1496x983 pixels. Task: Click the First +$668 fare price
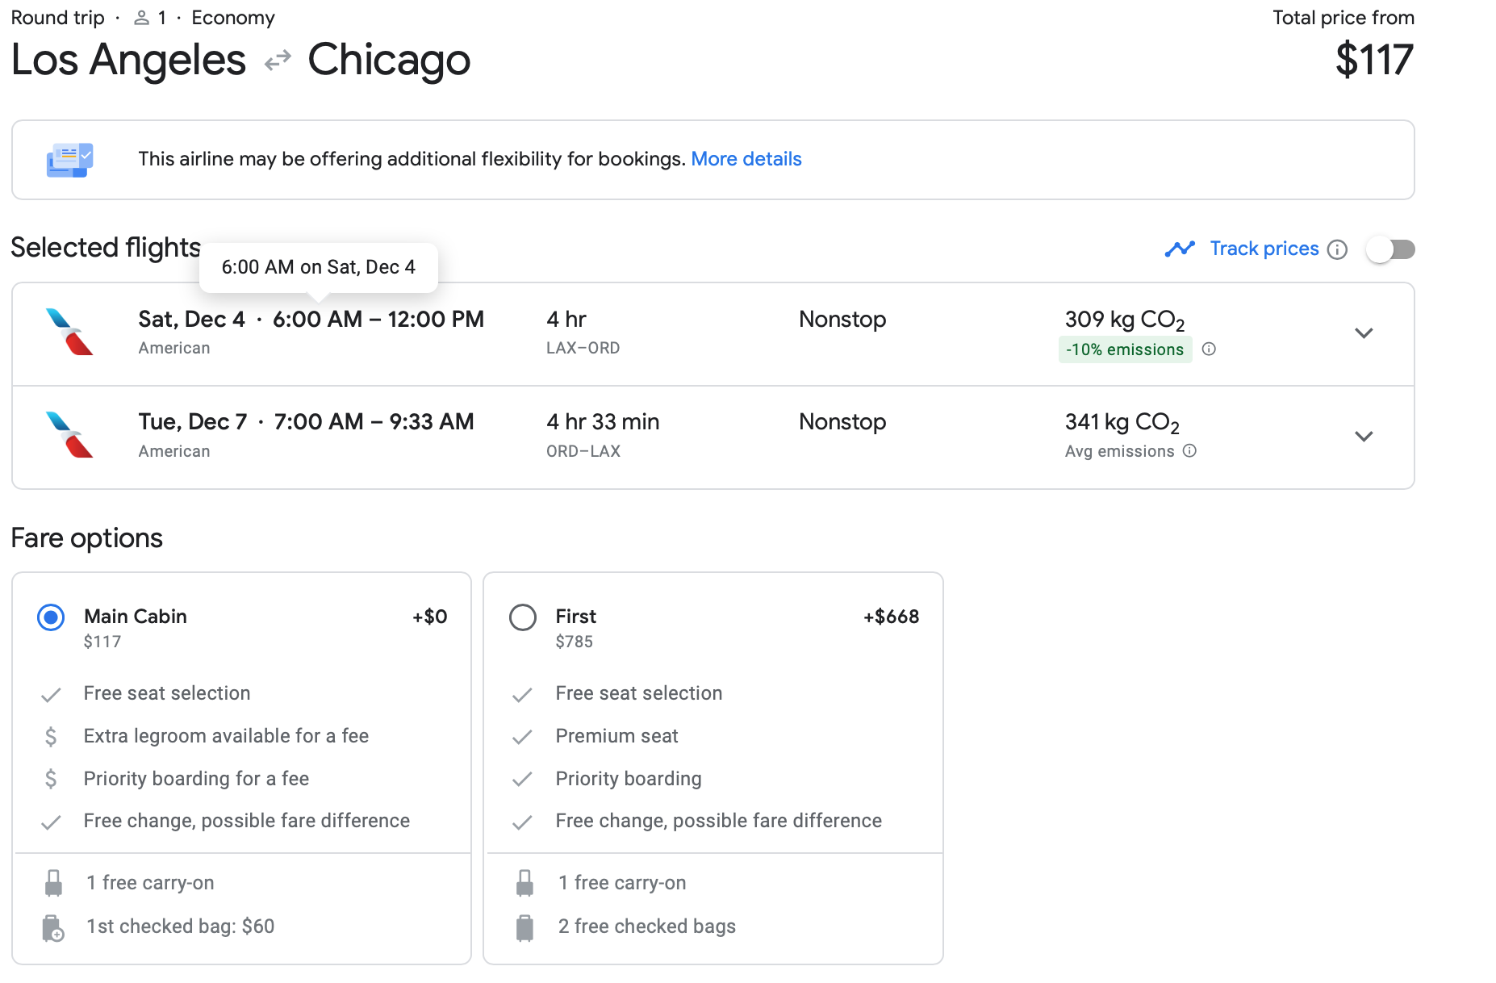[891, 617]
